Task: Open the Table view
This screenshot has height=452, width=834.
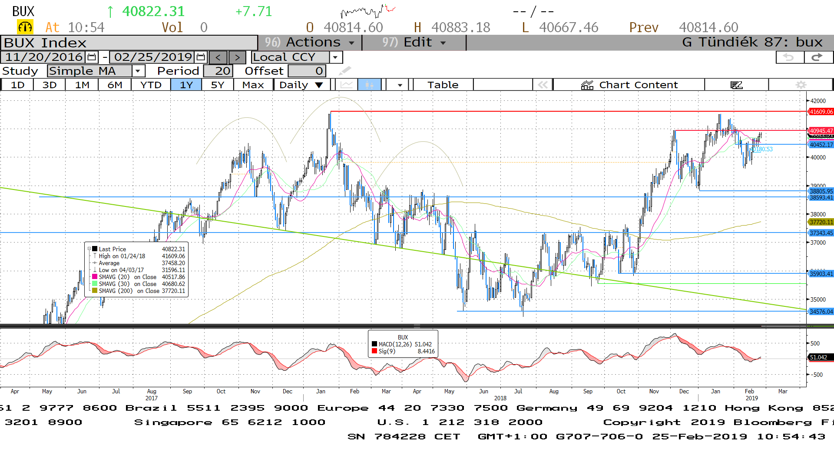Action: coord(443,85)
